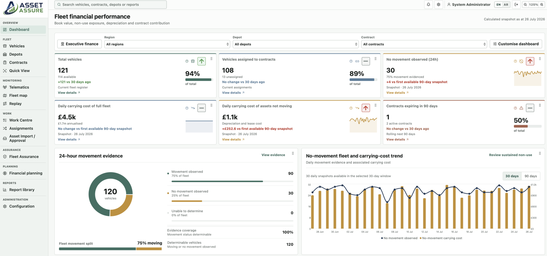The image size is (547, 256).
Task: Go to Contracts page
Action: (x=23, y=63)
